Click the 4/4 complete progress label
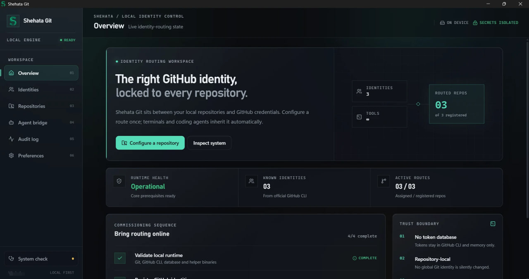The height and width of the screenshot is (279, 529). point(362,236)
